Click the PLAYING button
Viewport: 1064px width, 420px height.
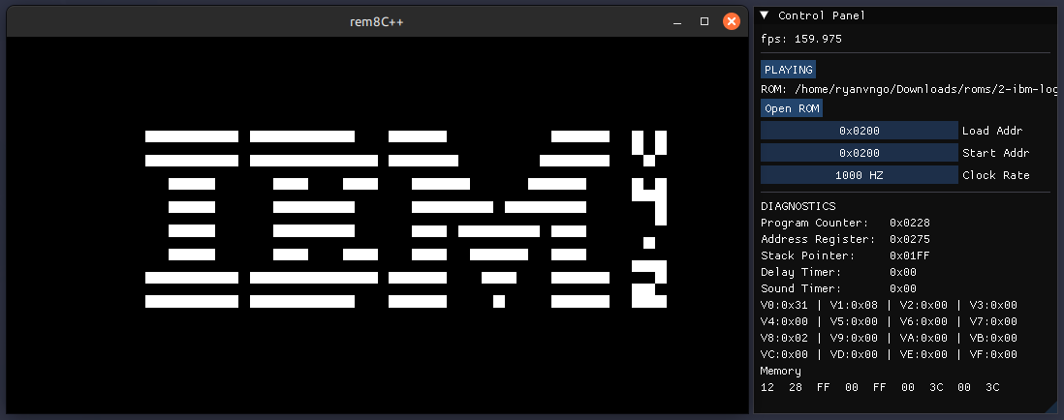788,69
